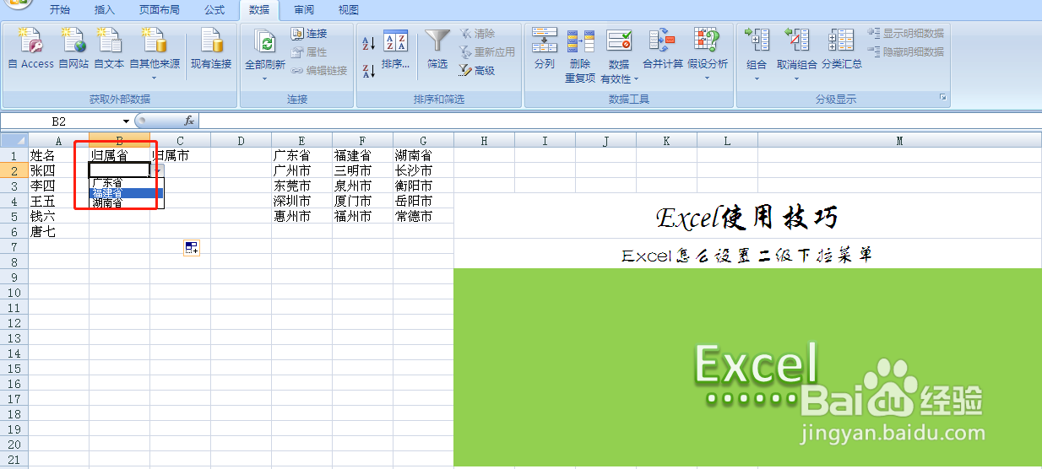Image resolution: width=1042 pixels, height=469 pixels.
Task: Select the 数据 Data tab
Action: click(x=259, y=10)
